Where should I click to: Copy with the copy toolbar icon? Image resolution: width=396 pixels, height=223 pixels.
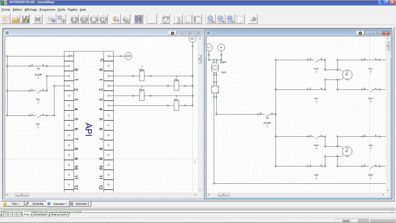point(188,19)
